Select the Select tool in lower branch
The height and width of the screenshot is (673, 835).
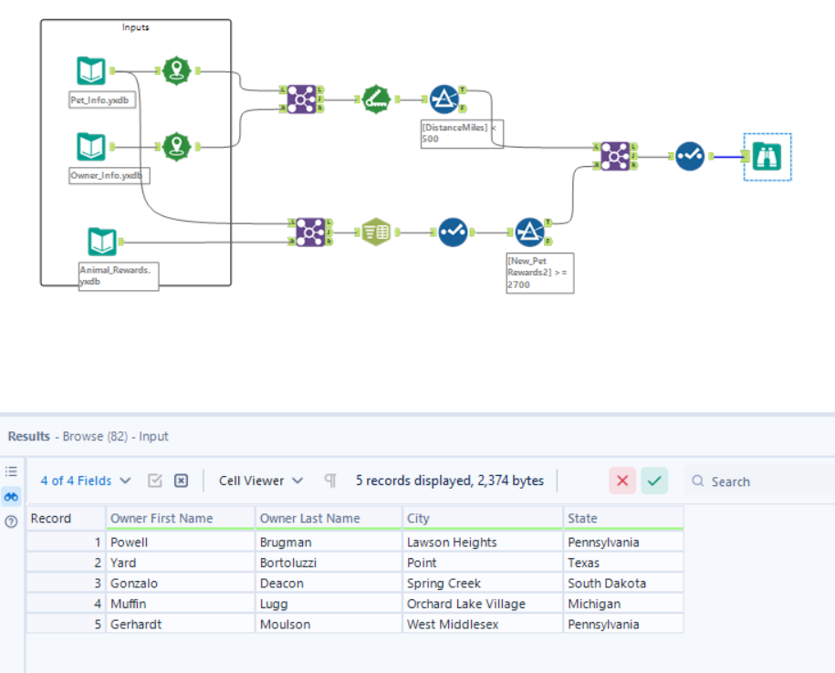454,232
